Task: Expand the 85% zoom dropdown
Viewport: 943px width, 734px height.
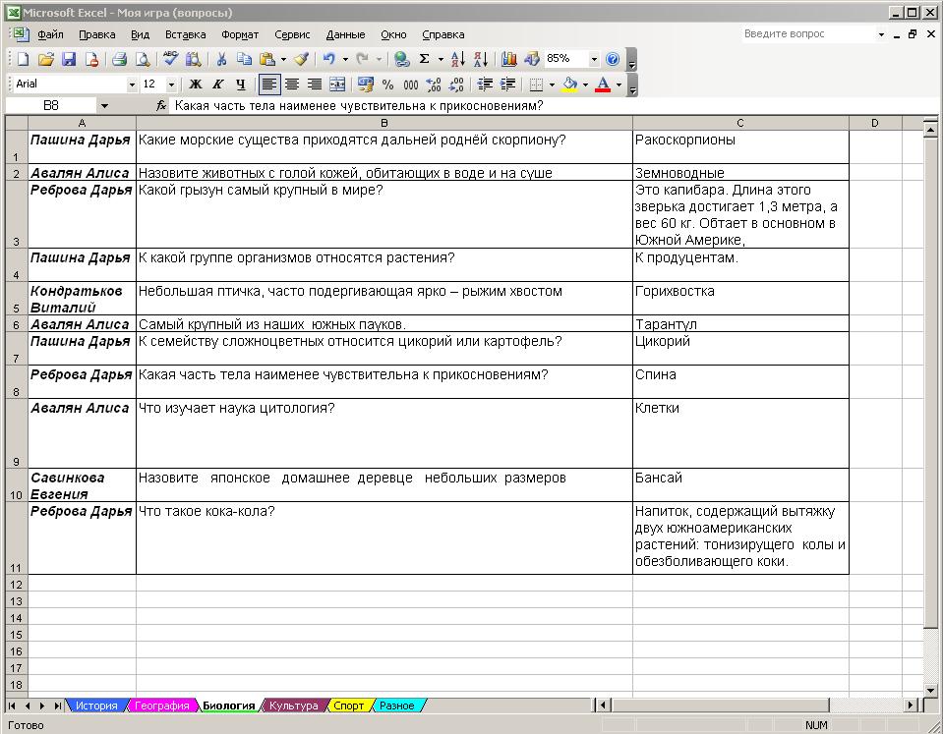Action: click(594, 60)
